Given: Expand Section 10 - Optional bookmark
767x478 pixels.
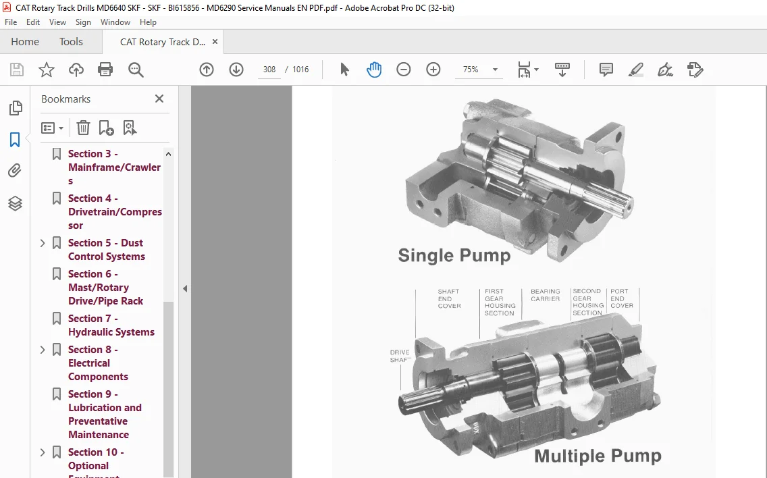Looking at the screenshot, I should [43, 452].
